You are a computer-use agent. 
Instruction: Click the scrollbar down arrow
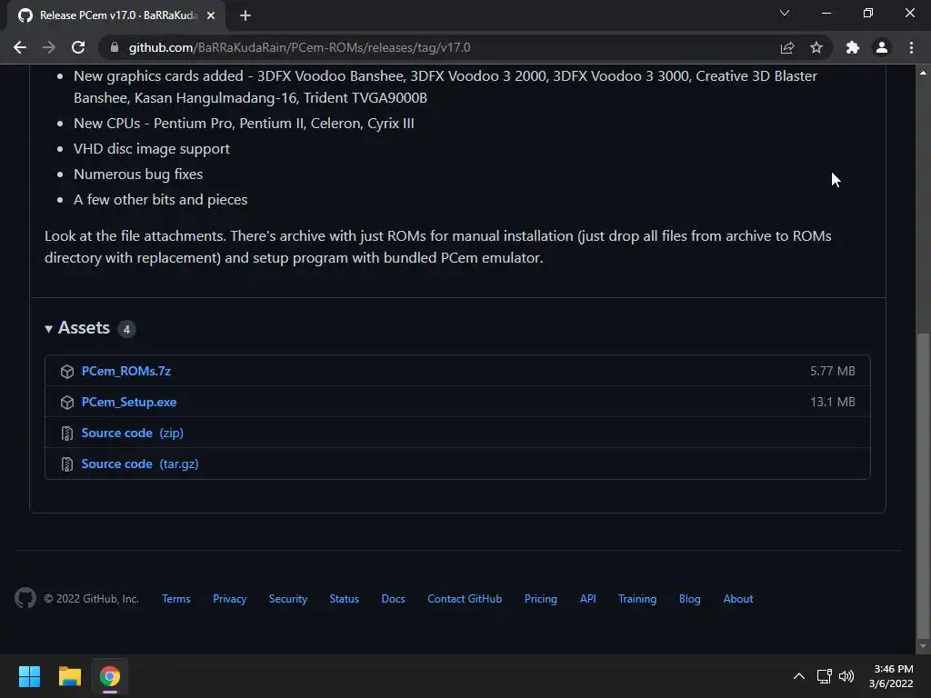click(x=923, y=646)
